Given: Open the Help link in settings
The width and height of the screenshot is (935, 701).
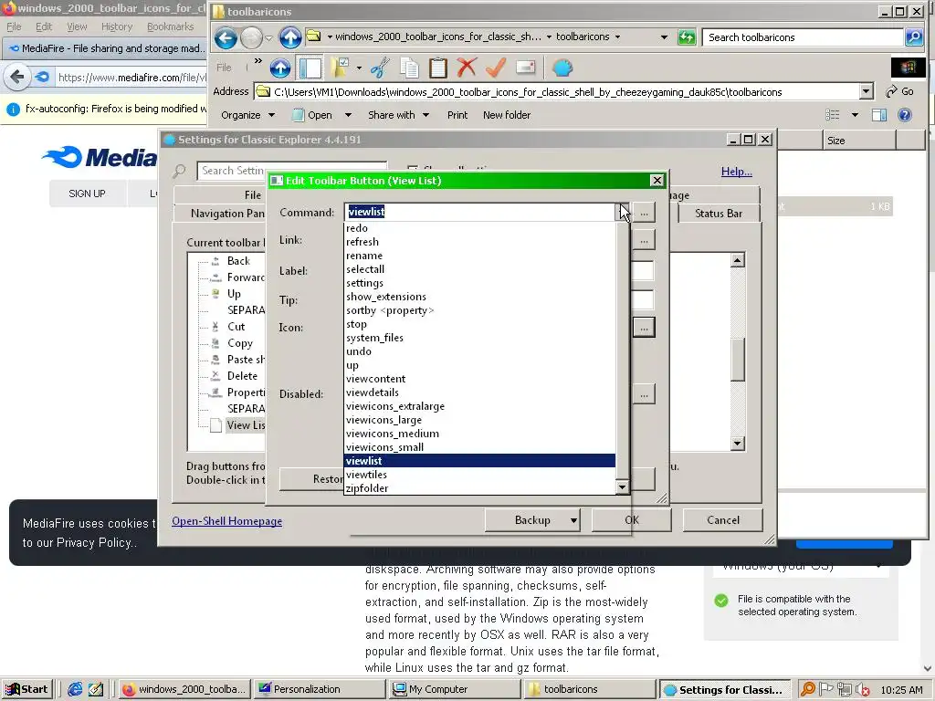Looking at the screenshot, I should pyautogui.click(x=737, y=172).
